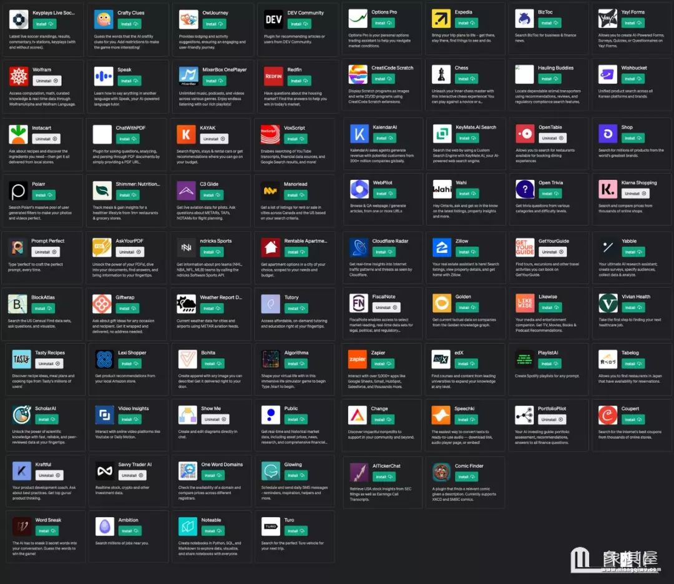Screen dimensions: 674x584
Task: Click the Instacart carrot icon
Action: point(19,134)
